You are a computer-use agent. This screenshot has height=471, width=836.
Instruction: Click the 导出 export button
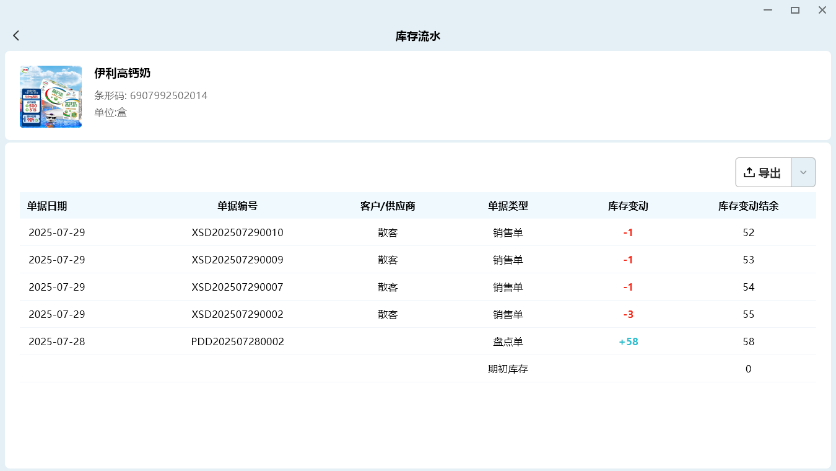tap(763, 172)
